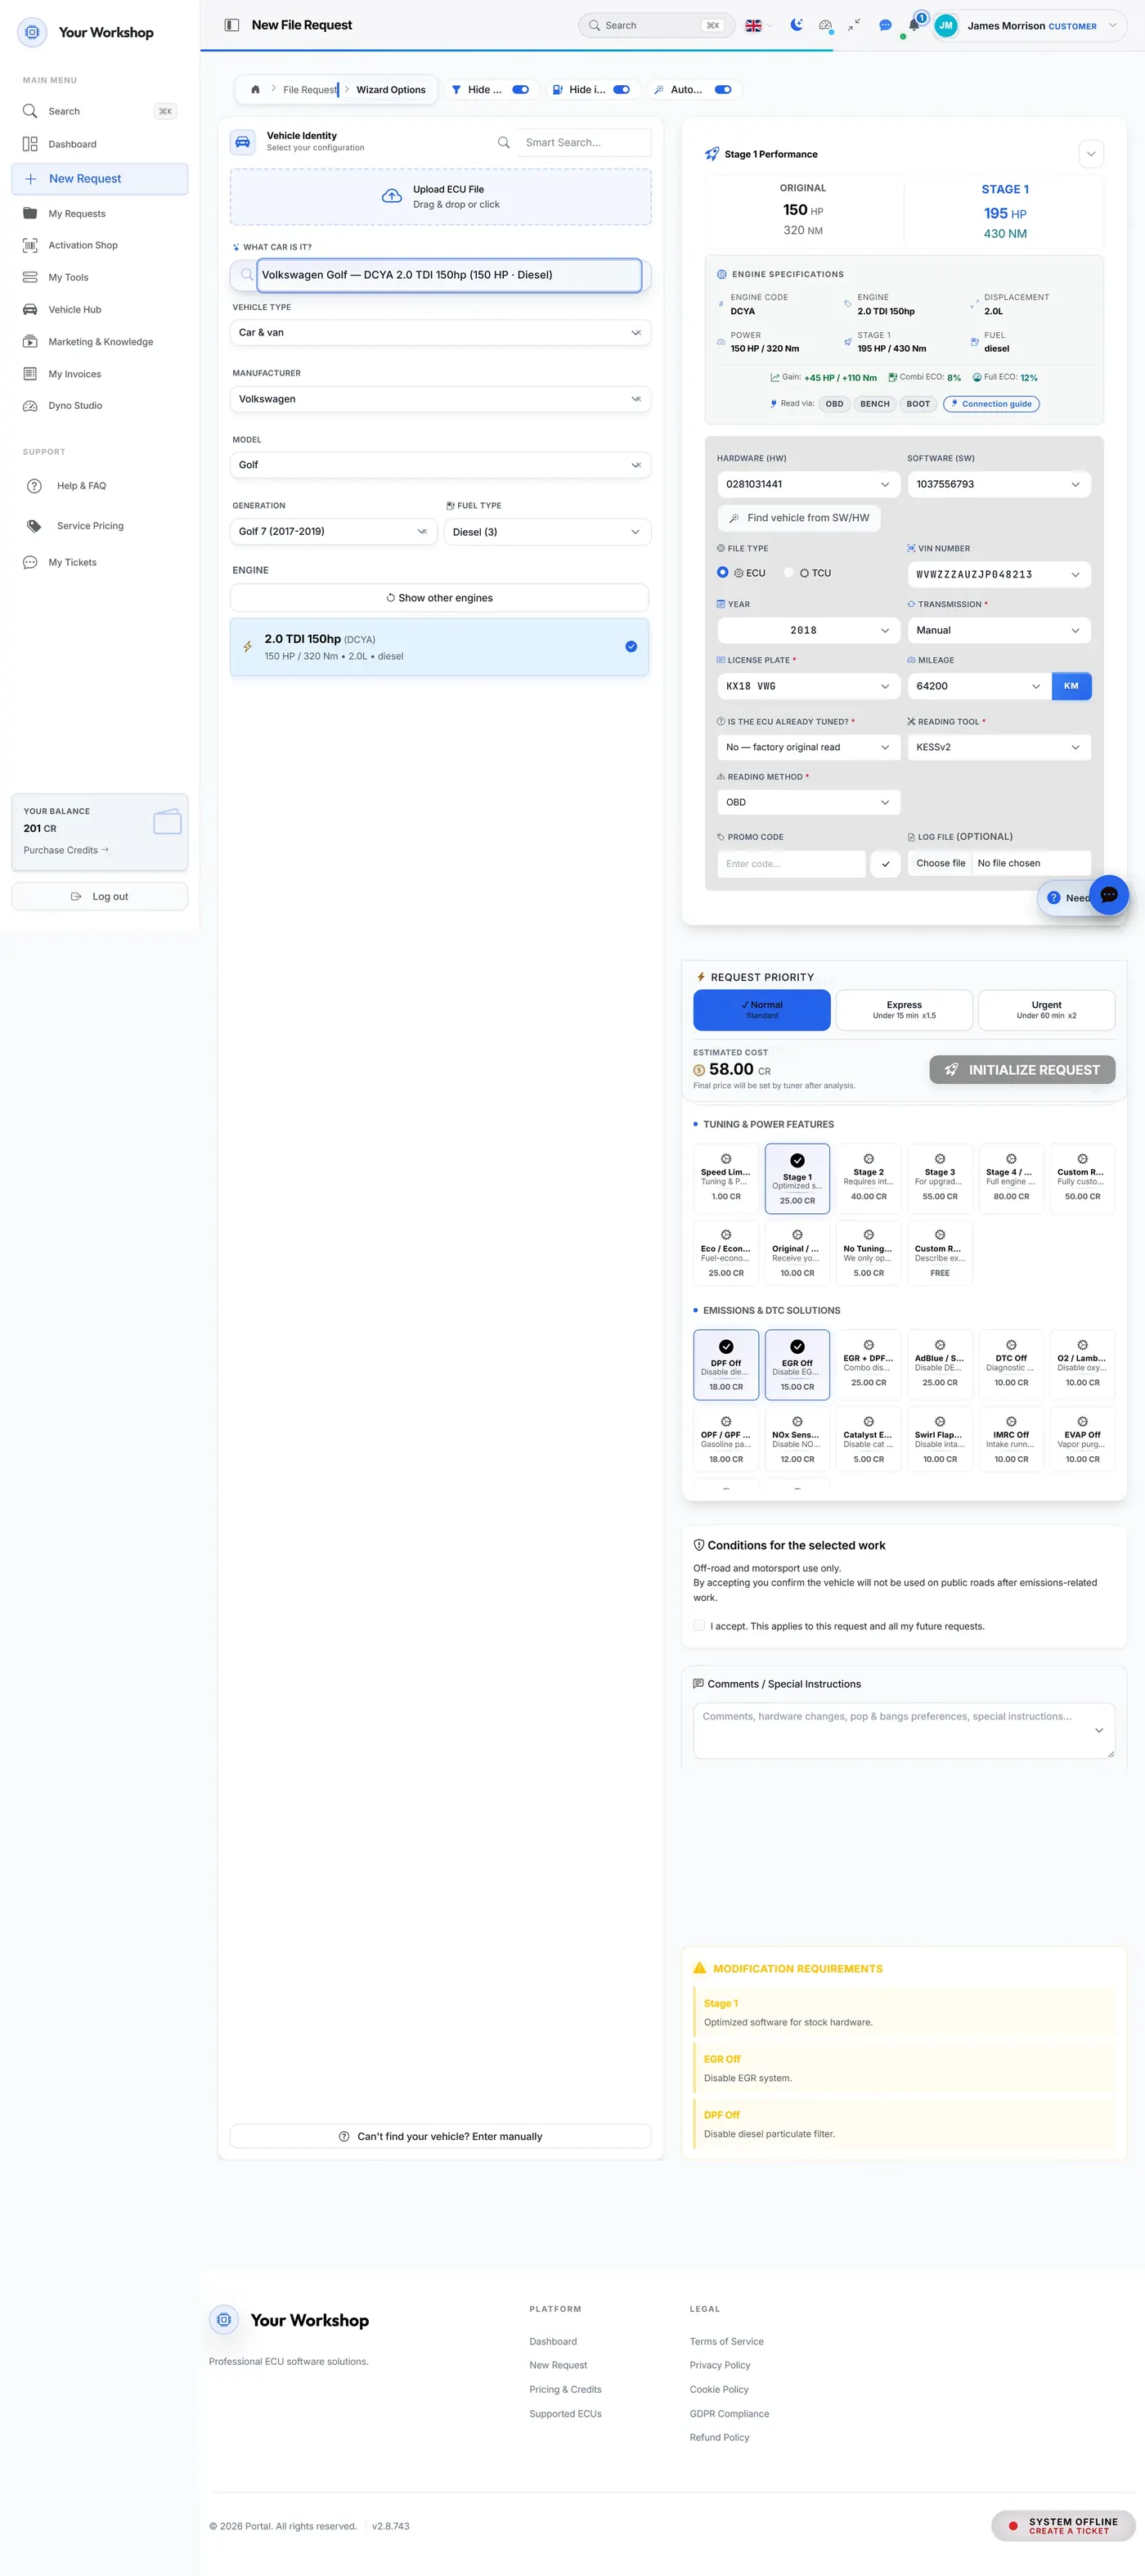The height and width of the screenshot is (2576, 1145).
Task: Open the Reading Tool dropdown
Action: click(999, 747)
